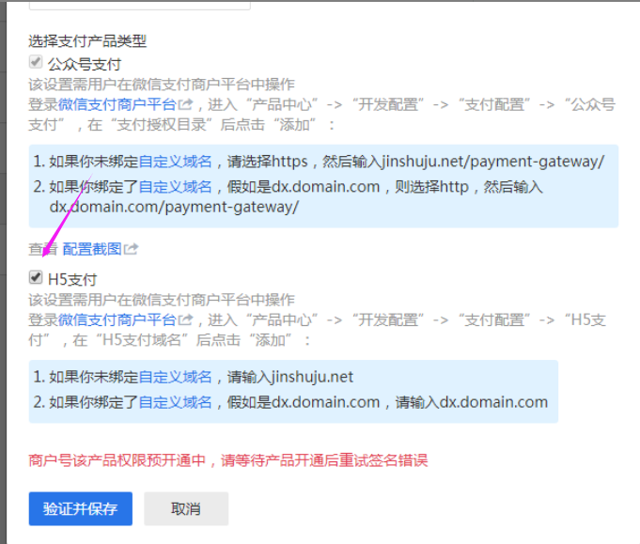Open 自定义域名 link in H5支付 step 1
Screen dimensions: 640x544
[176, 377]
